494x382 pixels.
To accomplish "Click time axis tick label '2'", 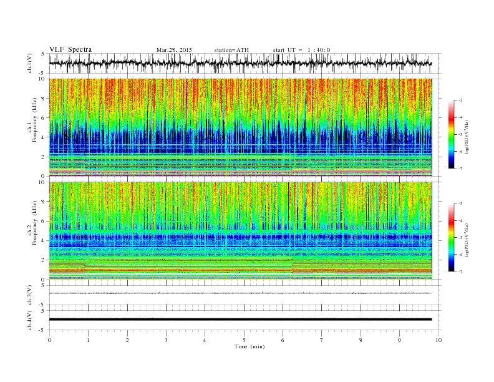I will (x=127, y=340).
